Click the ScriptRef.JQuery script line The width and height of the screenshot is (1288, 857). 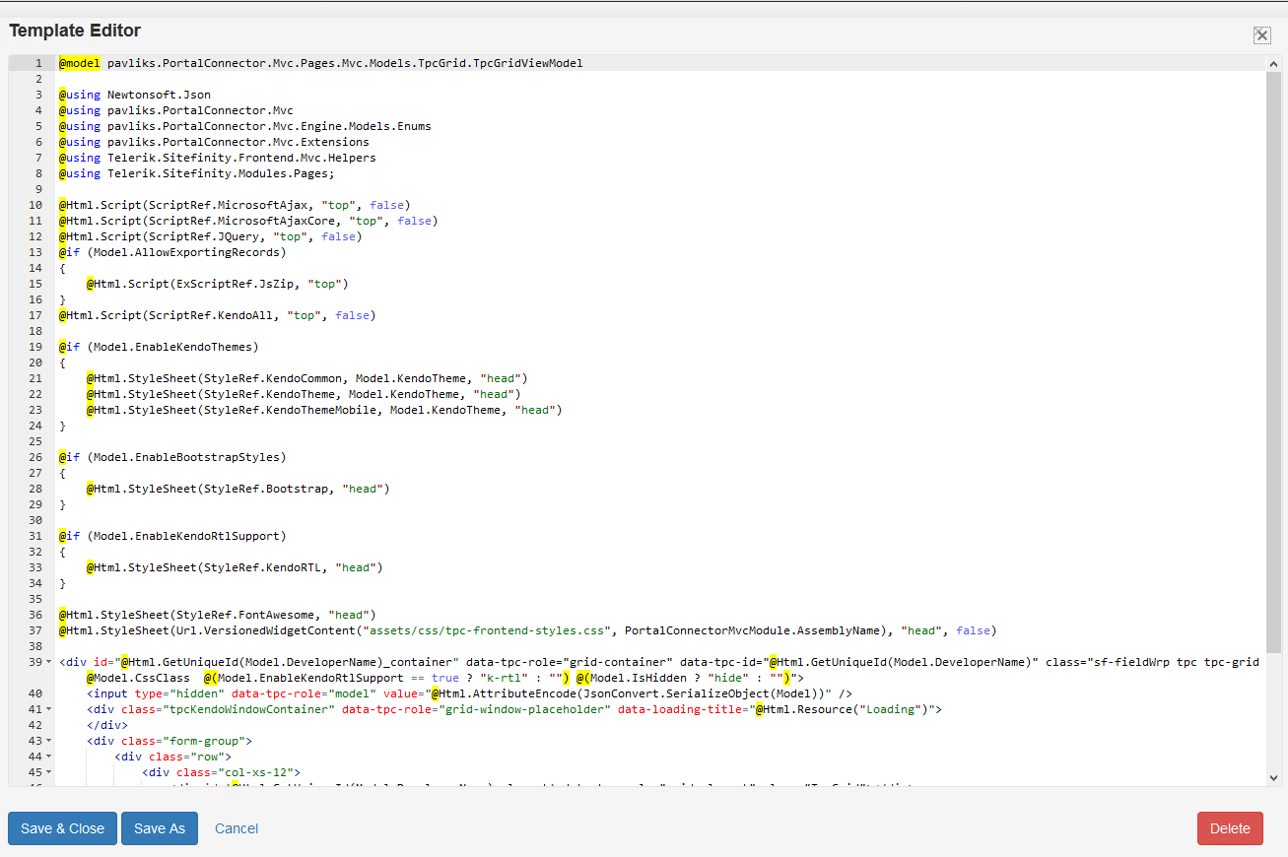coord(211,236)
